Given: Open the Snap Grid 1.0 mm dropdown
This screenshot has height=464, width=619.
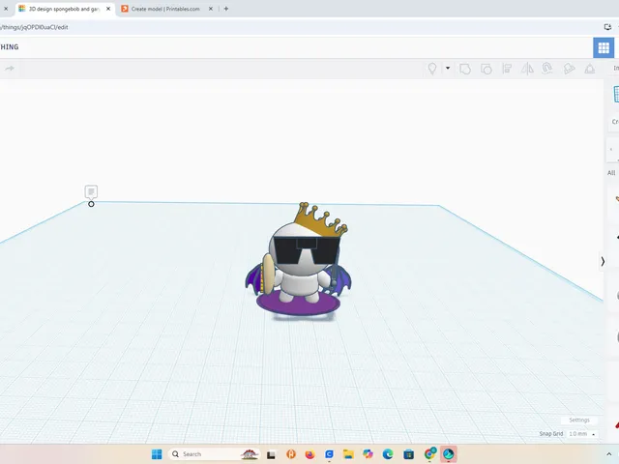Looking at the screenshot, I should tap(582, 434).
